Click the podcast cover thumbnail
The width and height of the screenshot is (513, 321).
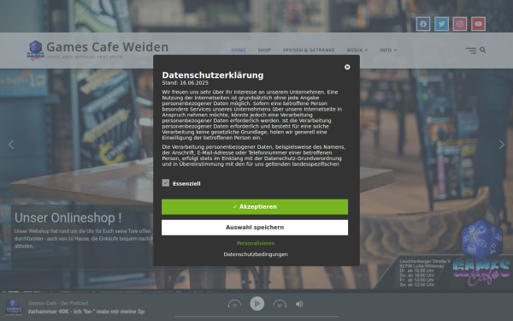pyautogui.click(x=14, y=307)
